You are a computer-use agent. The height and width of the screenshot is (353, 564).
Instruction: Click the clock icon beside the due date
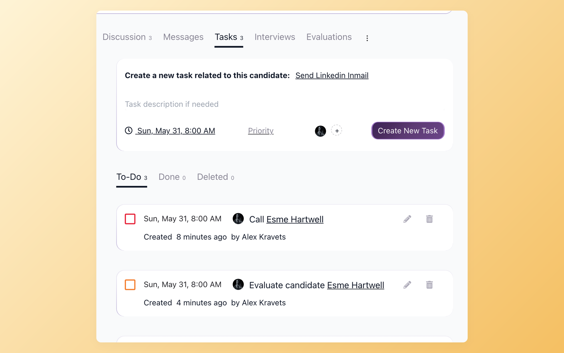click(x=129, y=130)
